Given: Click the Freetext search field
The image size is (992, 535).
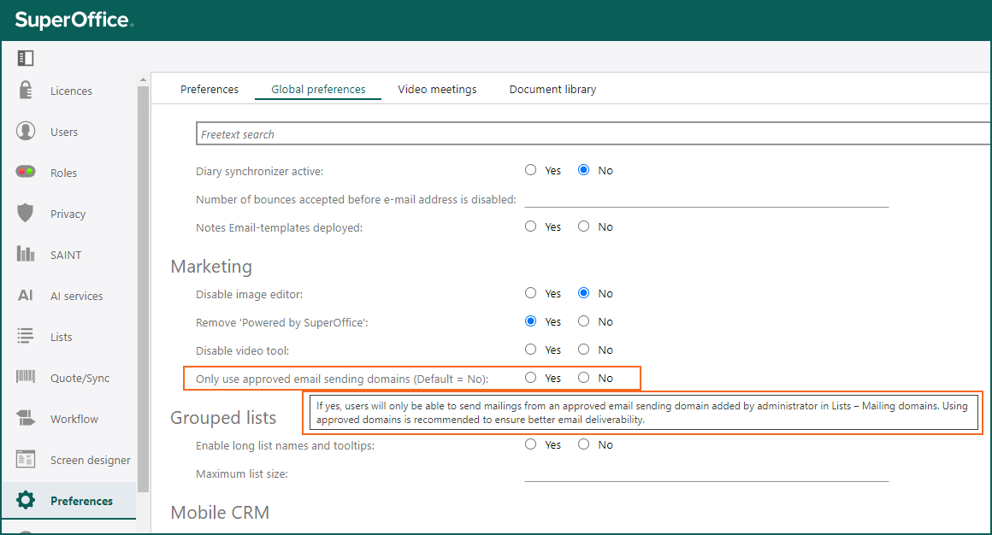Looking at the screenshot, I should tap(593, 133).
